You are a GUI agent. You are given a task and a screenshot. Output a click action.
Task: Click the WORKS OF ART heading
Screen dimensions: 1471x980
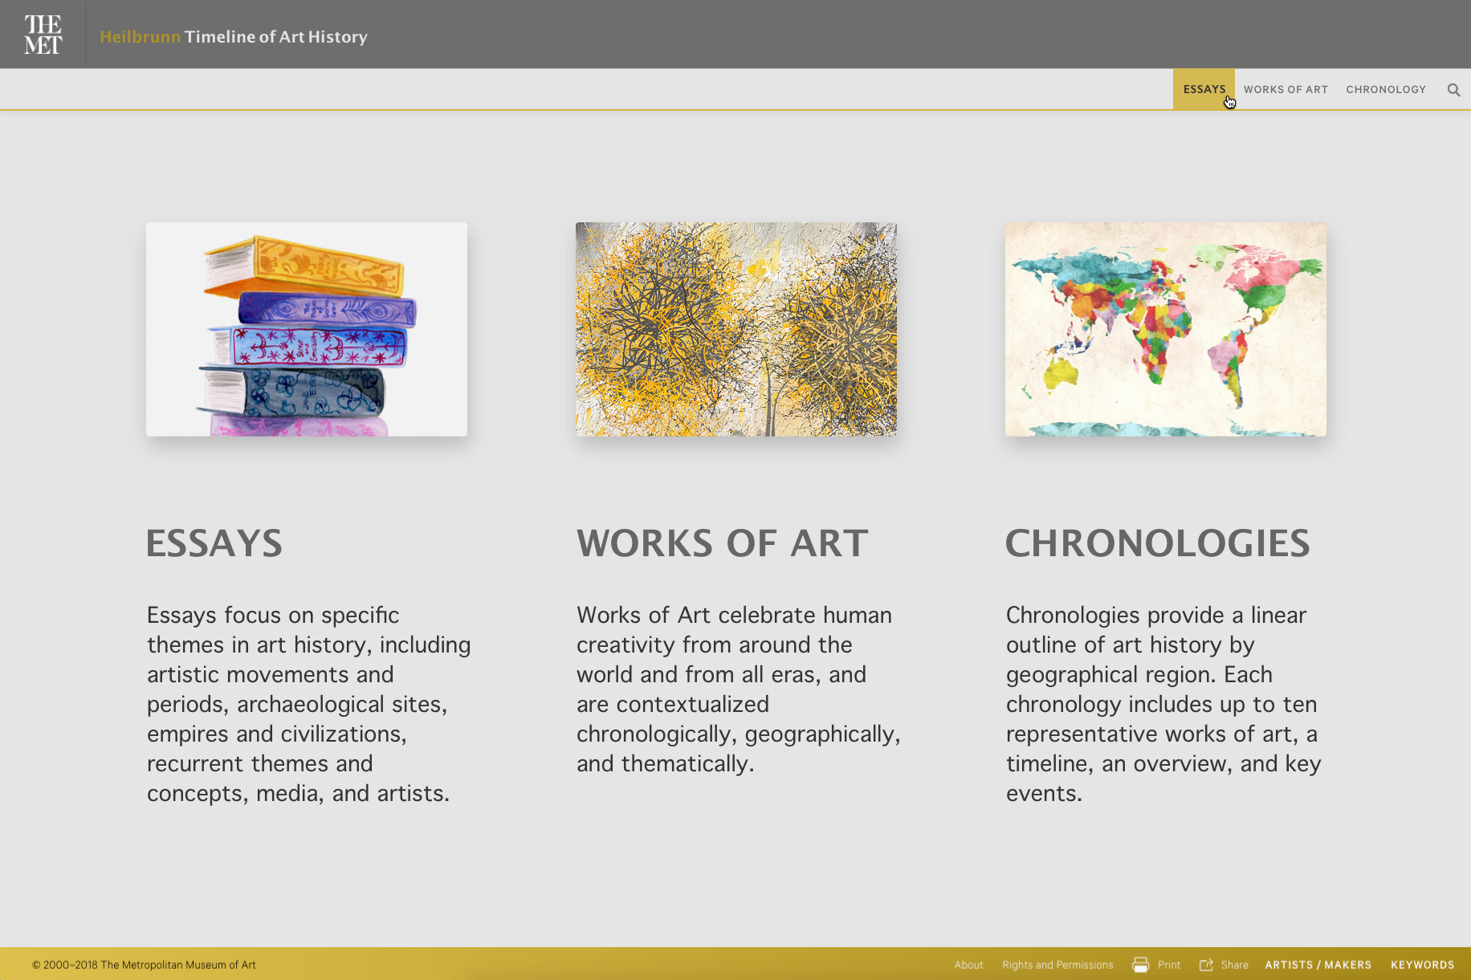point(722,543)
